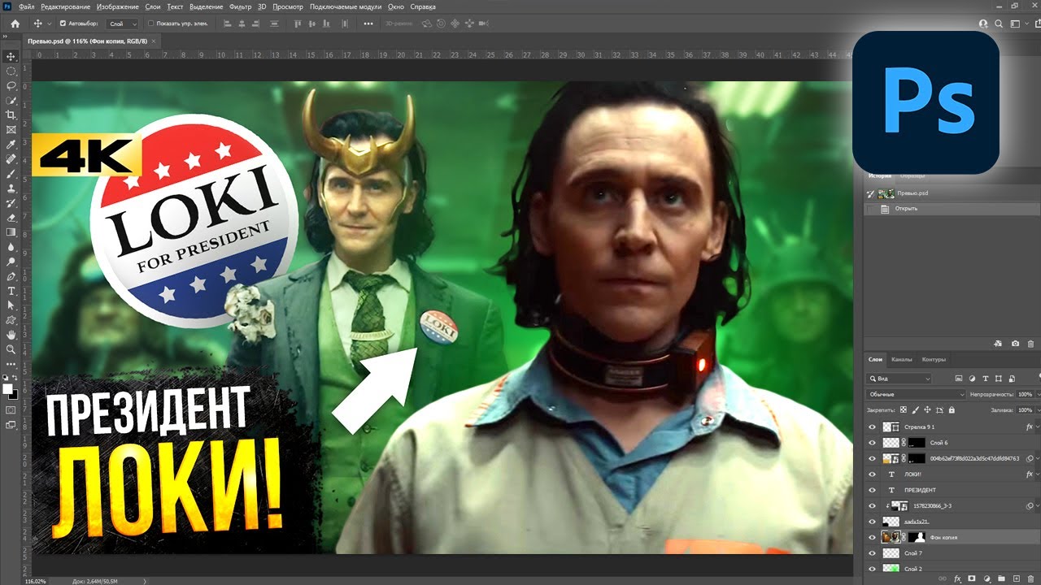
Task: Open the Справка menu
Action: point(423,6)
